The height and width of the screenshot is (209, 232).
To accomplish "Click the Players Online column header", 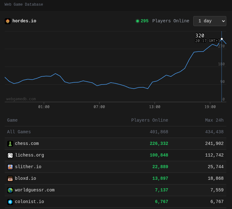I will coord(150,120).
